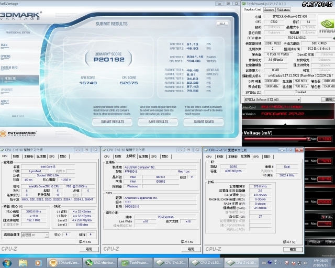This screenshot has width=335, height=268.
Task: Click SUBMIT SAVED button in 3DMark
Action: point(204,122)
